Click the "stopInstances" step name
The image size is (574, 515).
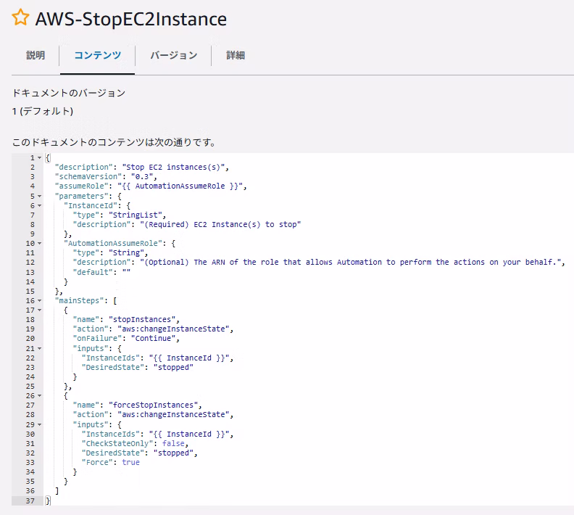[x=142, y=319]
